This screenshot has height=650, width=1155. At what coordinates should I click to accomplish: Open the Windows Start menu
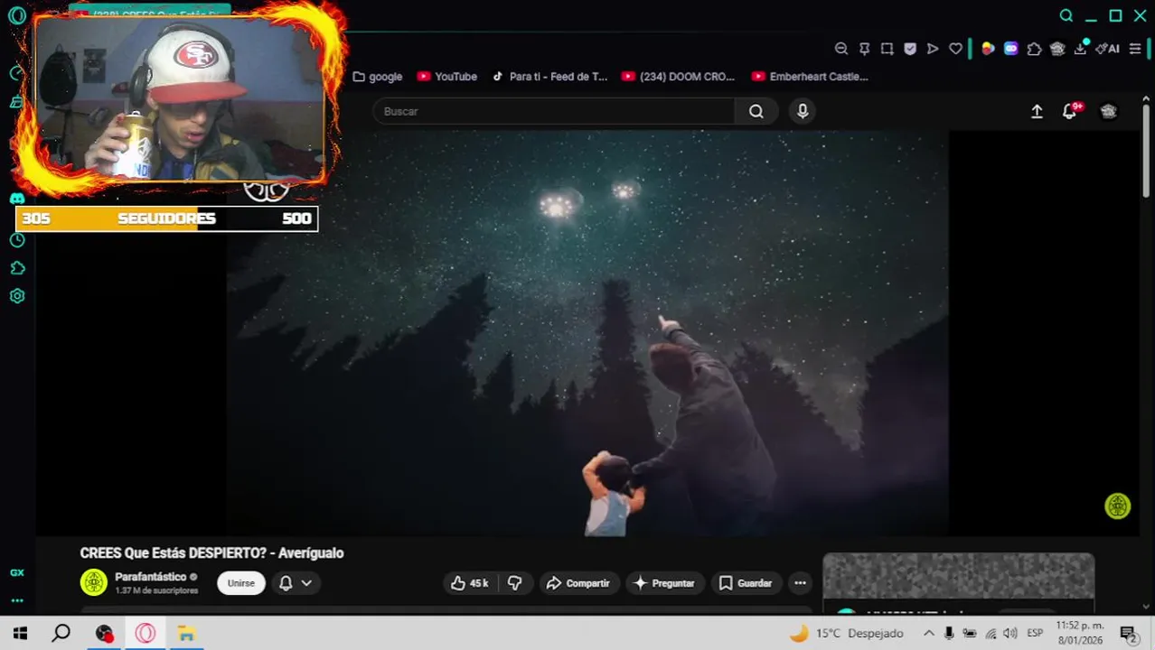[x=20, y=633]
